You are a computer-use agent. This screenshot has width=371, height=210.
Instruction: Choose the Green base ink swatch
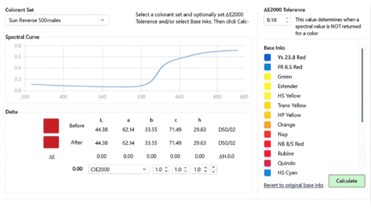(267, 77)
